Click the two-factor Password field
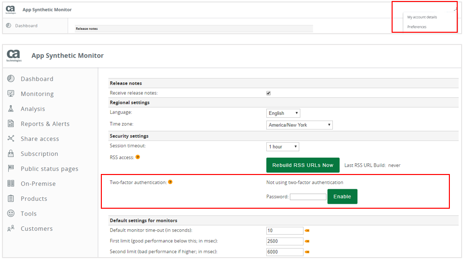 coord(308,196)
